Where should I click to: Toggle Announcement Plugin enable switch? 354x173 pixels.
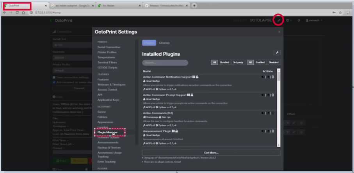pos(264,131)
